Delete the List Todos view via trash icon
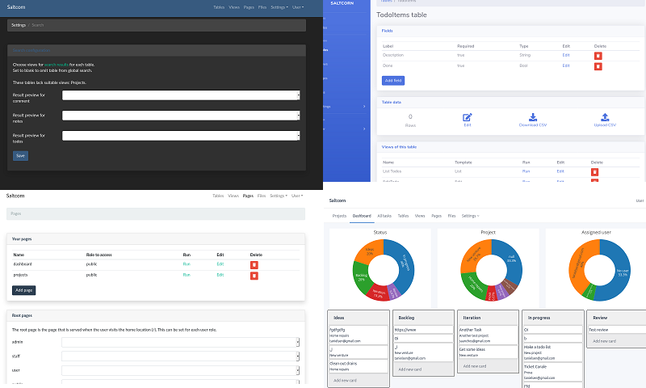Viewport: 646px width, 388px height. point(595,171)
